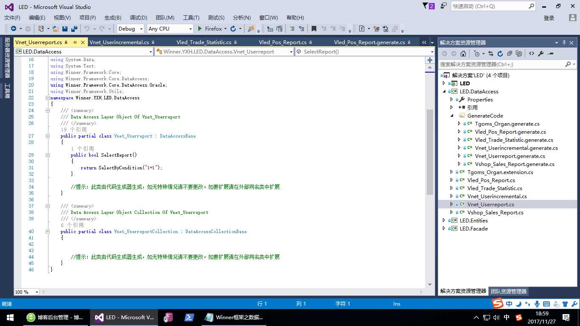Select Tgoms_Organ.generate.cs in Solution Explorer
The width and height of the screenshot is (580, 326).
(507, 124)
